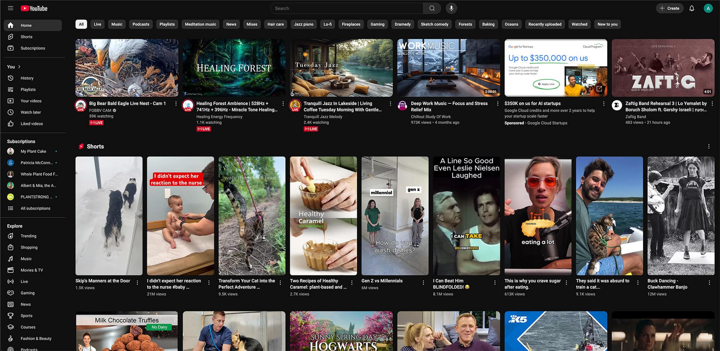Image resolution: width=720 pixels, height=351 pixels.
Task: Play the Healthy Caramel short thumbnail
Action: (x=323, y=216)
